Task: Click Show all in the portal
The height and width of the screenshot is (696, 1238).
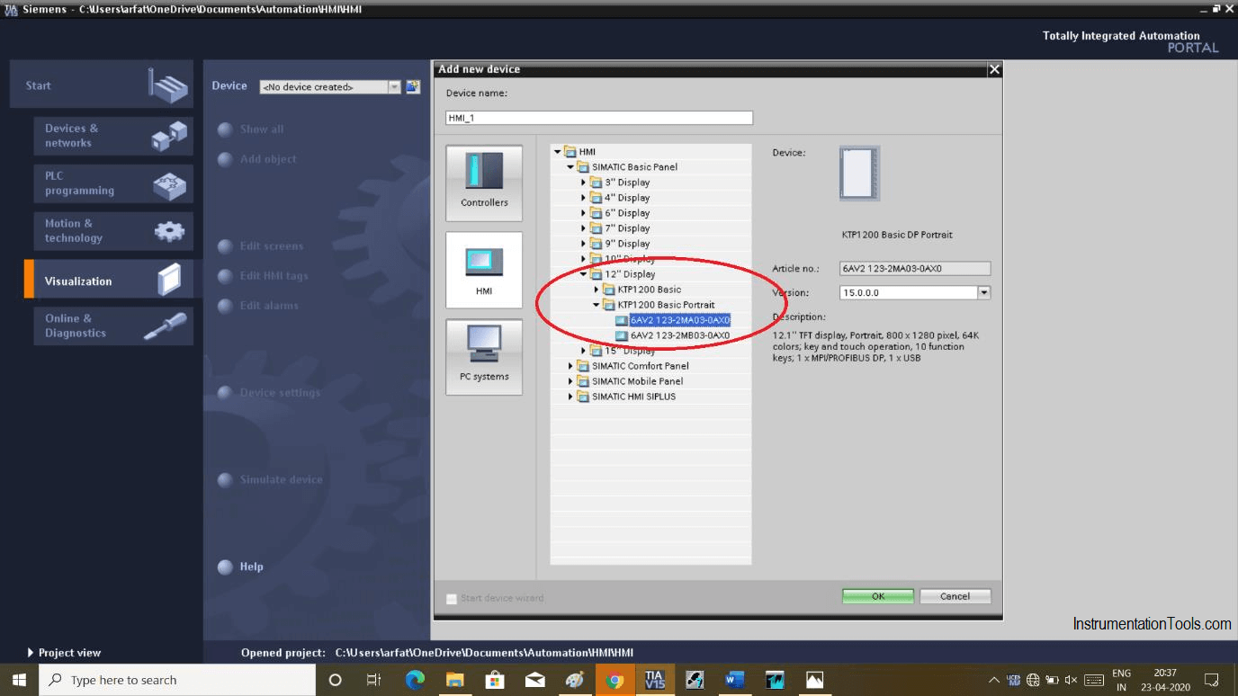Action: click(262, 129)
